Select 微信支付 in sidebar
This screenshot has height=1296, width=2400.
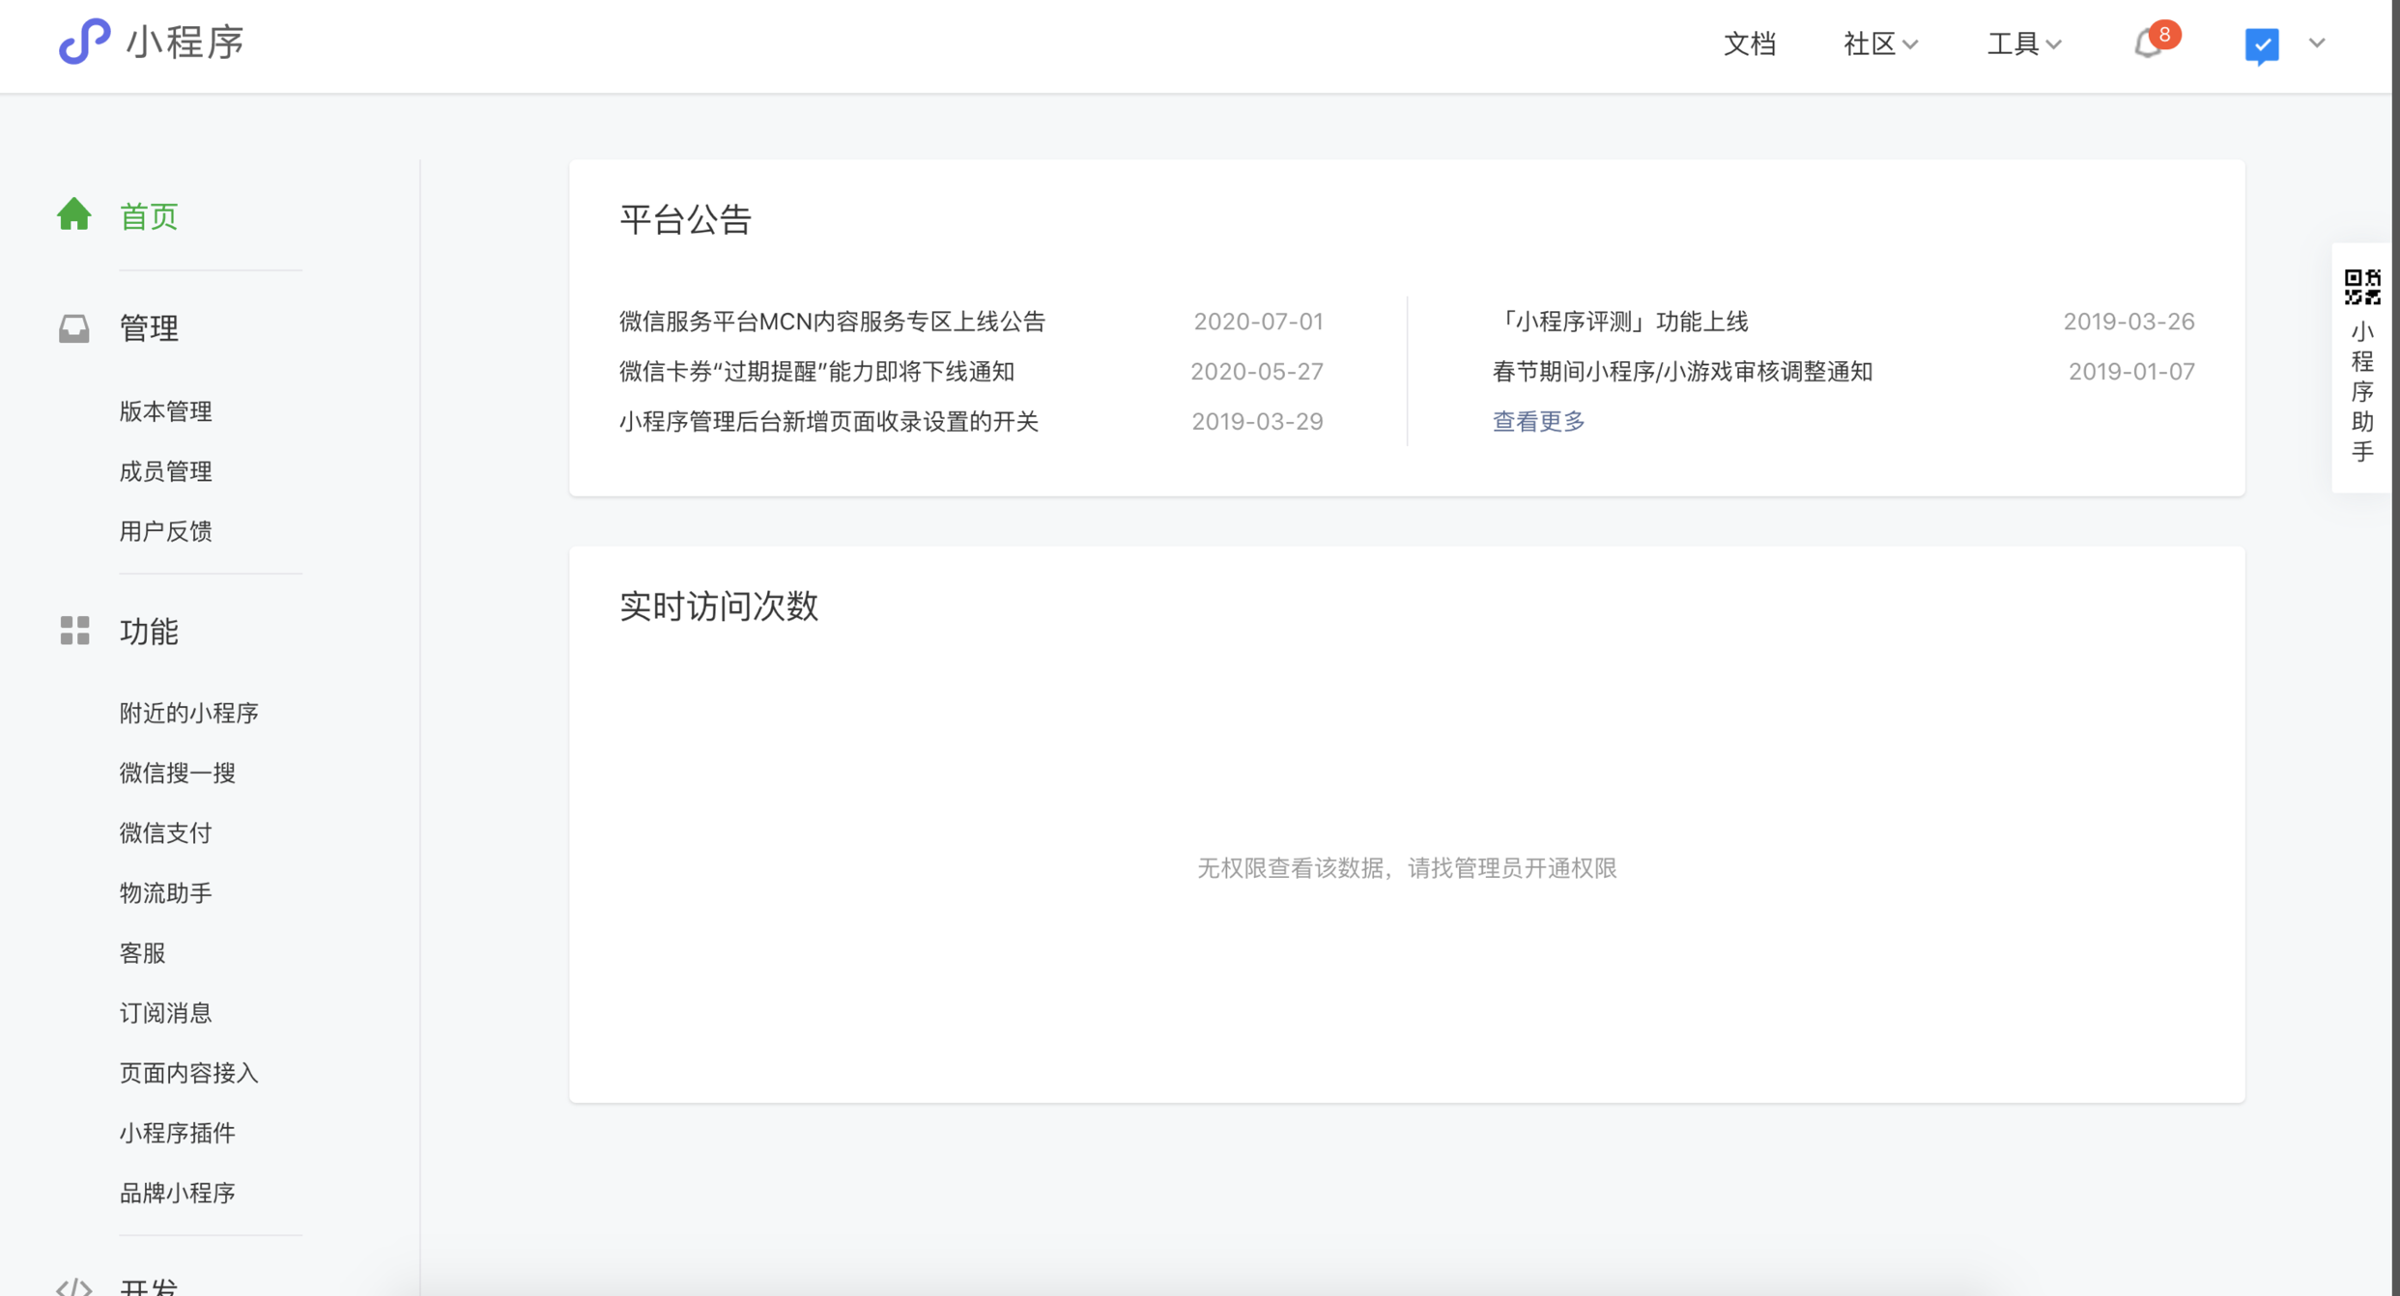(165, 832)
